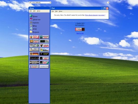The image size is (138, 104).
Task: Open File menu in Post window
Action: point(53,11)
